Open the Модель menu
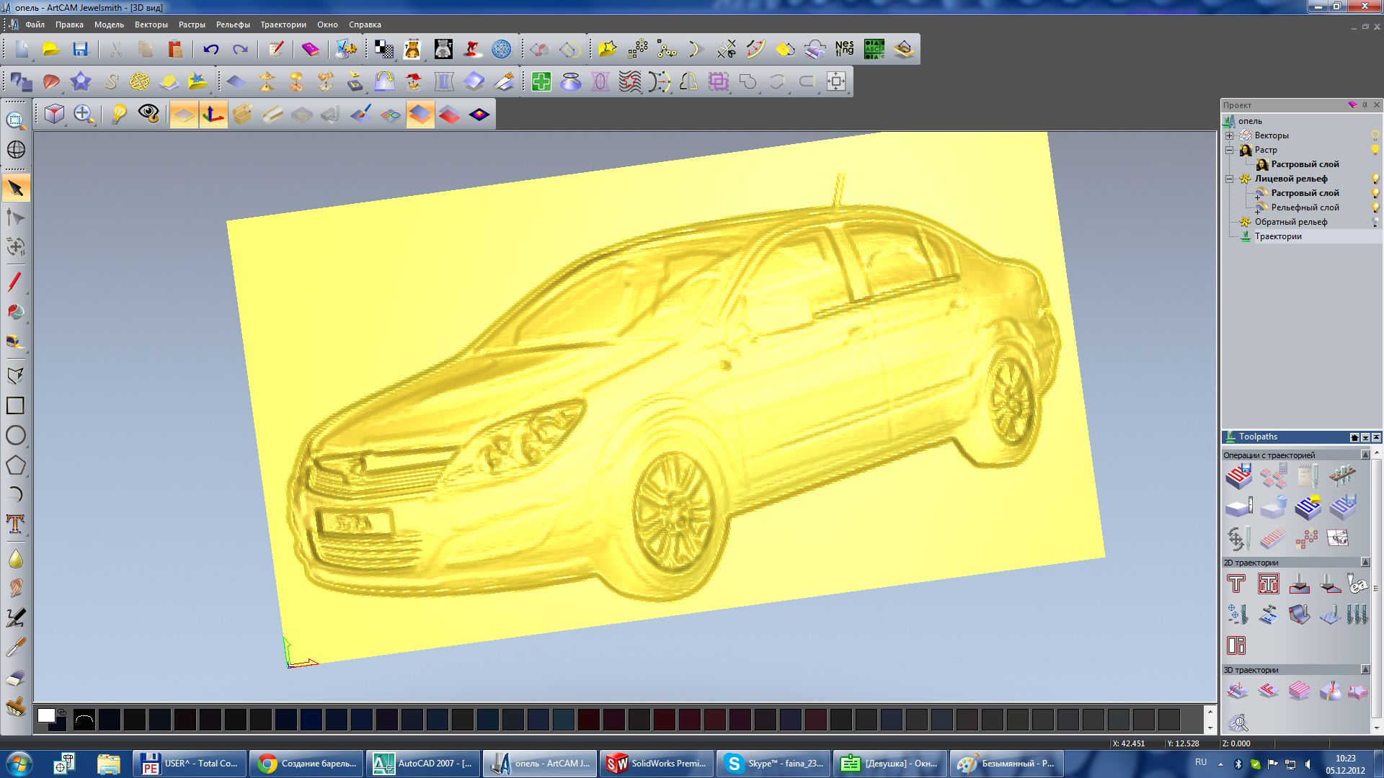 pyautogui.click(x=109, y=24)
